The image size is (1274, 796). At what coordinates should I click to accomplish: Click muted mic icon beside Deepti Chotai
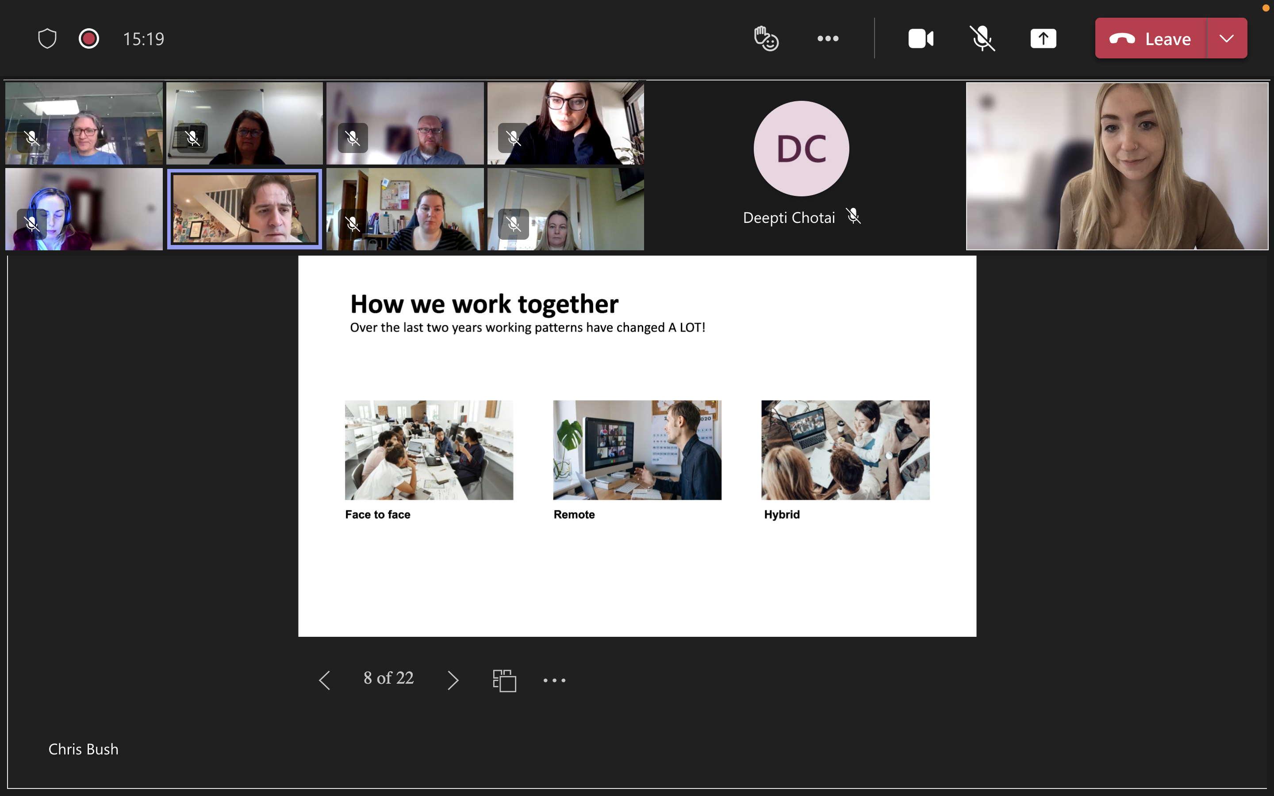coord(853,216)
